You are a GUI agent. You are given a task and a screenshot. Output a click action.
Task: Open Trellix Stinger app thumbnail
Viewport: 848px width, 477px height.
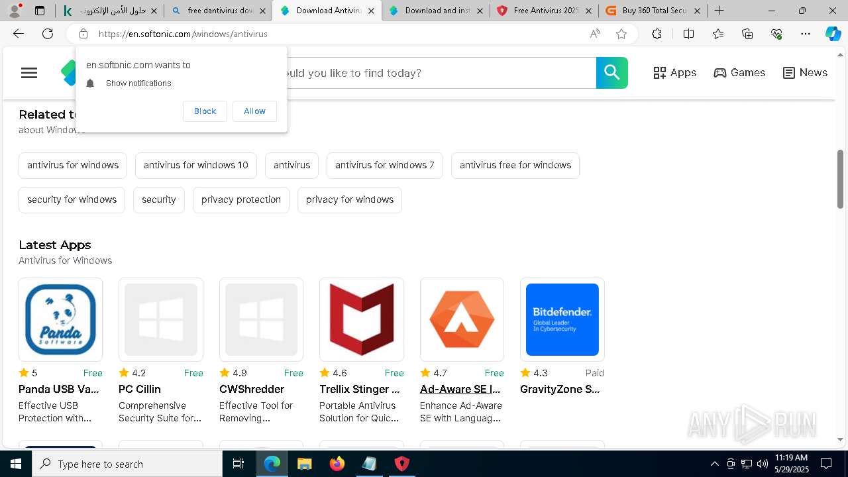362,319
